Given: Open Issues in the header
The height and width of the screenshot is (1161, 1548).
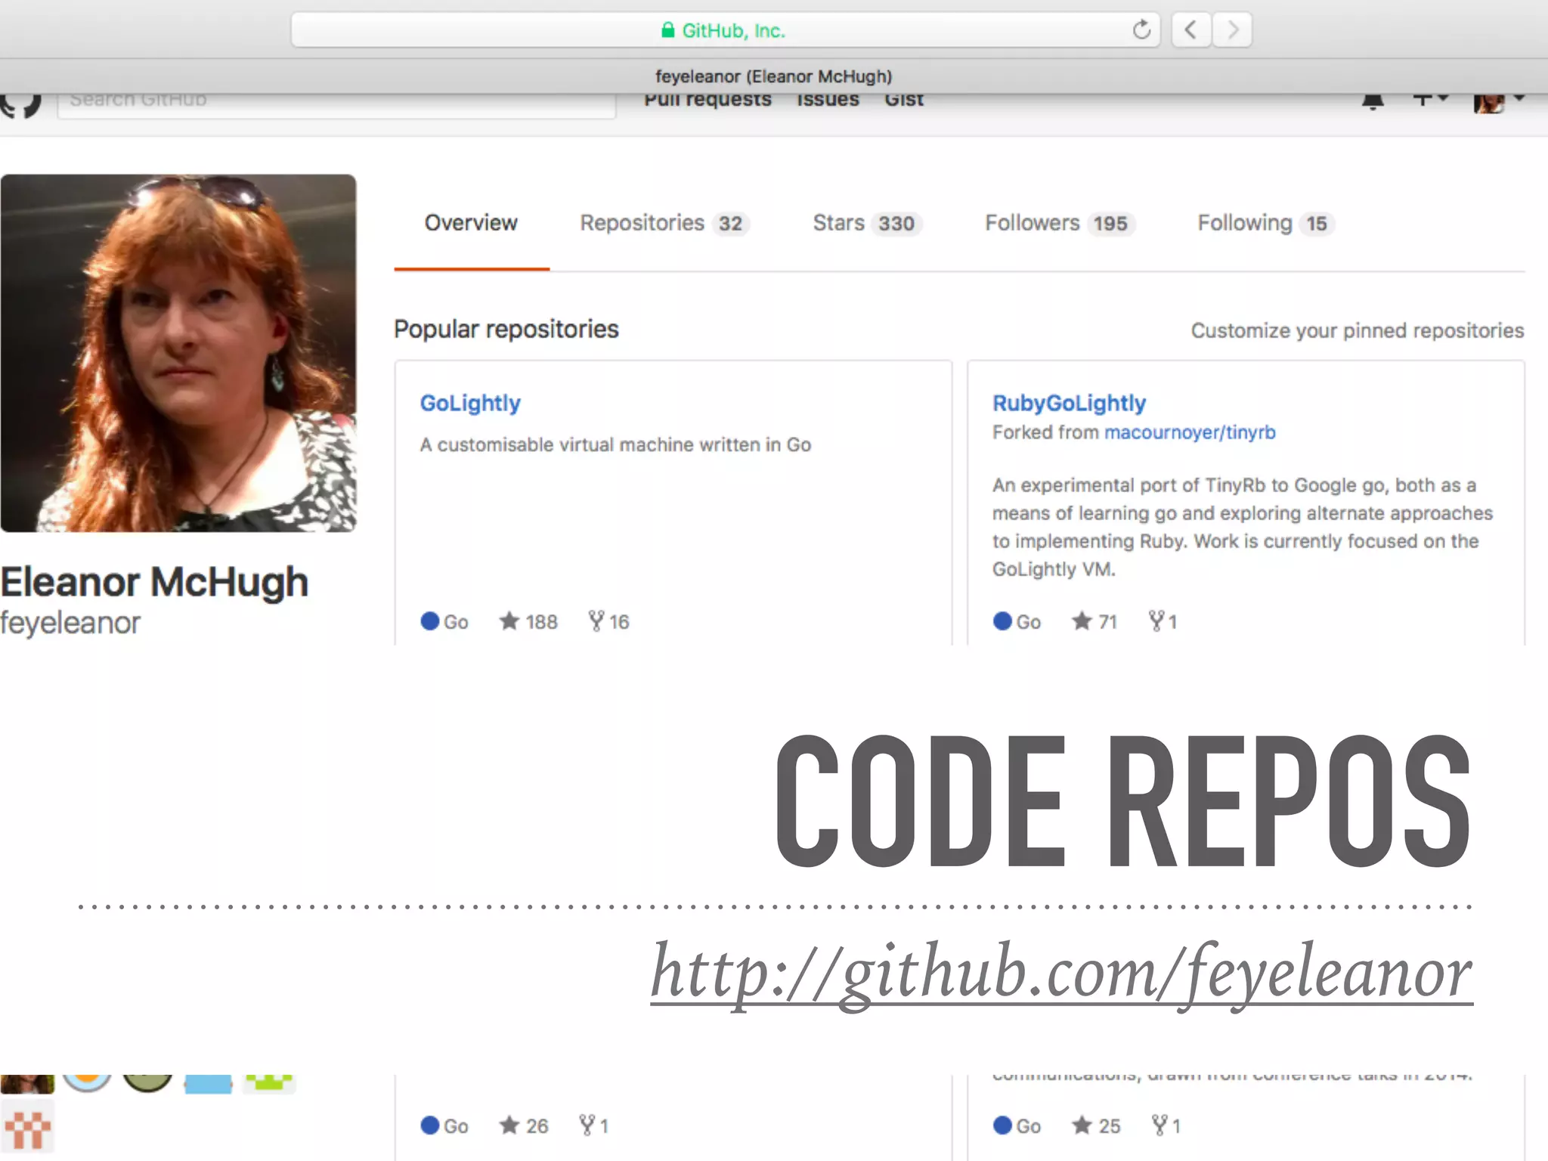Looking at the screenshot, I should 828,101.
